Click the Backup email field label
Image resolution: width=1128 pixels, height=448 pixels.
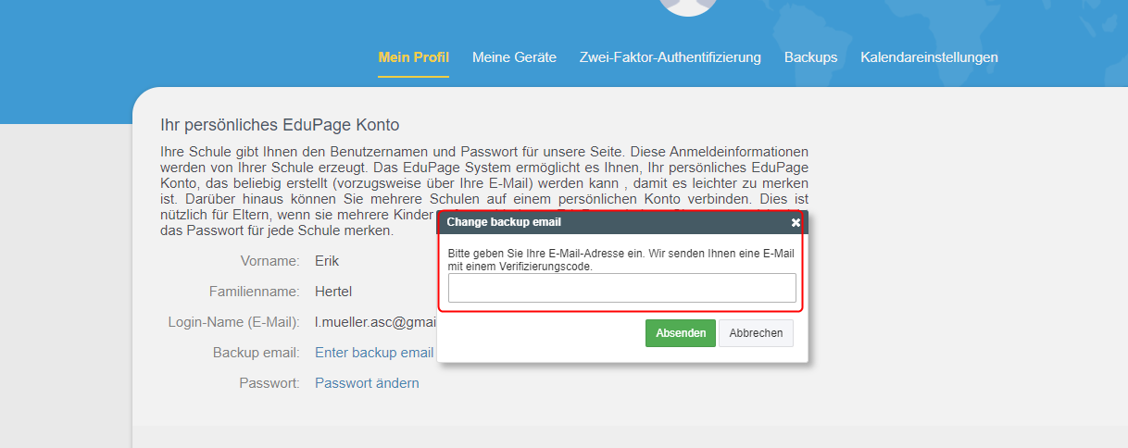[257, 353]
